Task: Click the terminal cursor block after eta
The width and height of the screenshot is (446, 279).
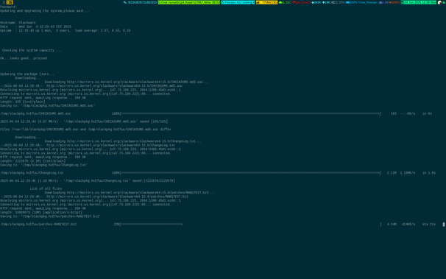Action: pyautogui.click(x=444, y=224)
